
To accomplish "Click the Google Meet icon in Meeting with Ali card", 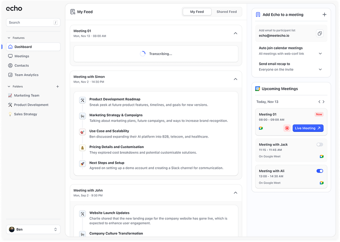I will (321, 183).
